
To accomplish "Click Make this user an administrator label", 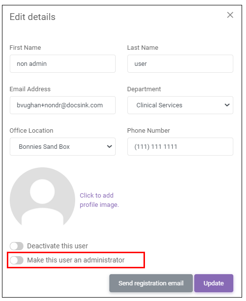I will pyautogui.click(x=76, y=260).
